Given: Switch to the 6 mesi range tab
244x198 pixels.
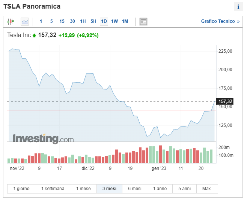Looking at the screenshot, I should click(135, 189).
